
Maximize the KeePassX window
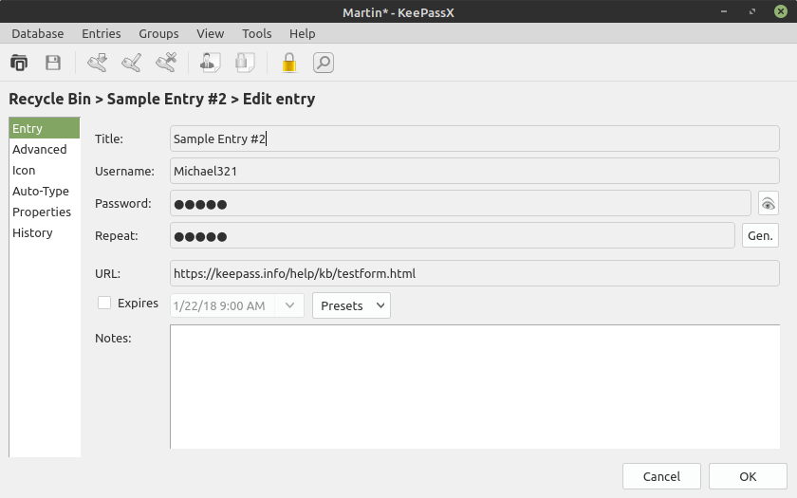point(752,11)
